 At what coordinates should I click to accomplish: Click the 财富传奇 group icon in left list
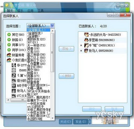pyautogui.click(x=9, y=55)
